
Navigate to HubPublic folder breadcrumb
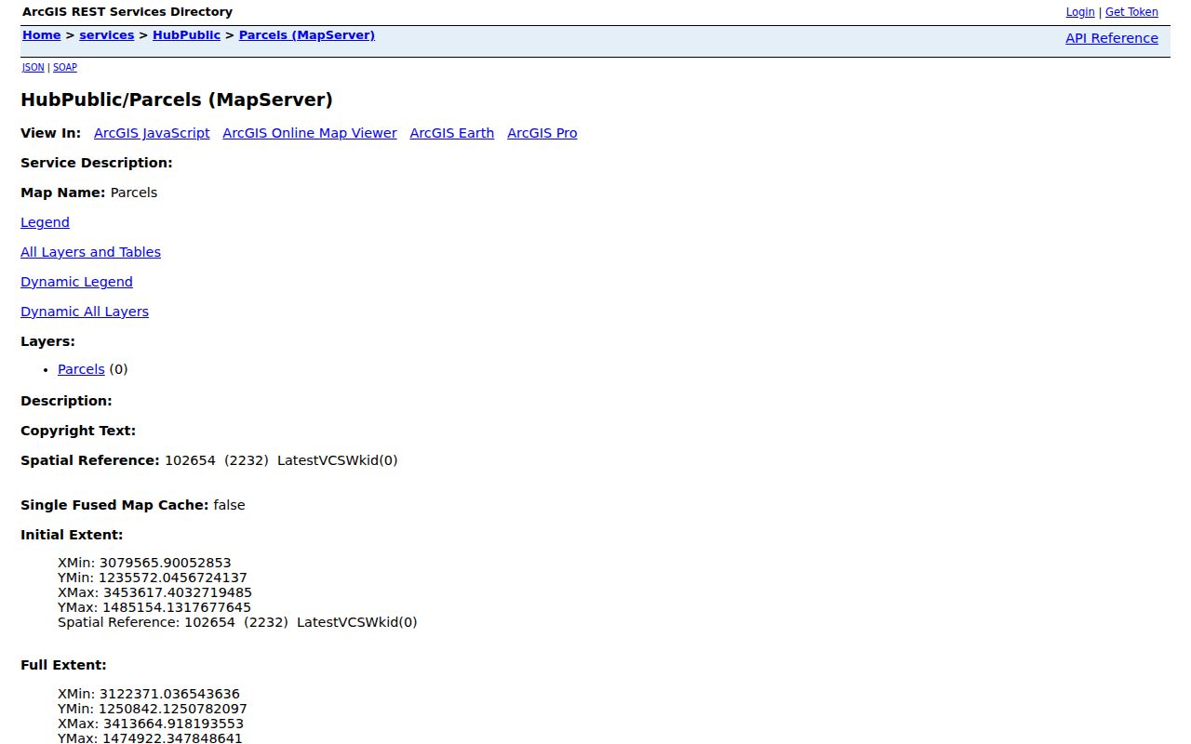point(187,35)
